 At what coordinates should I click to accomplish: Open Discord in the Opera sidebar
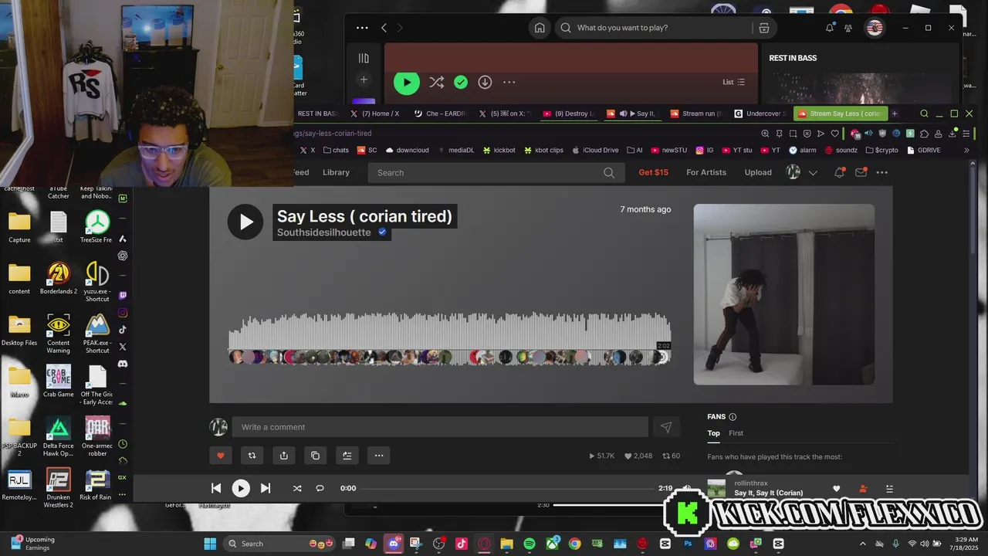click(x=123, y=364)
